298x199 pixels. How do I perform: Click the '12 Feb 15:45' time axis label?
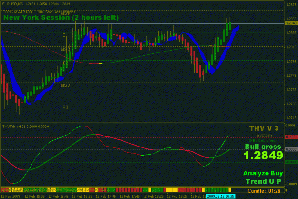58,196
